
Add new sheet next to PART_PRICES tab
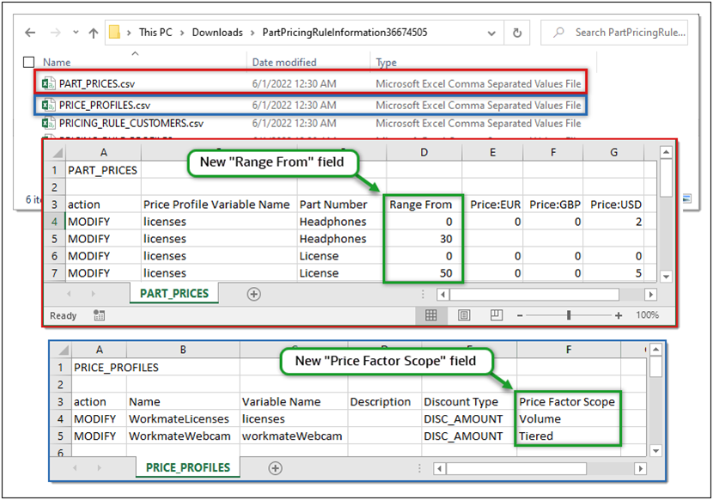coord(253,294)
